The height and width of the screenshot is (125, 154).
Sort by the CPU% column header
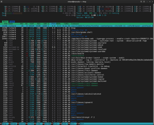tap(53, 24)
